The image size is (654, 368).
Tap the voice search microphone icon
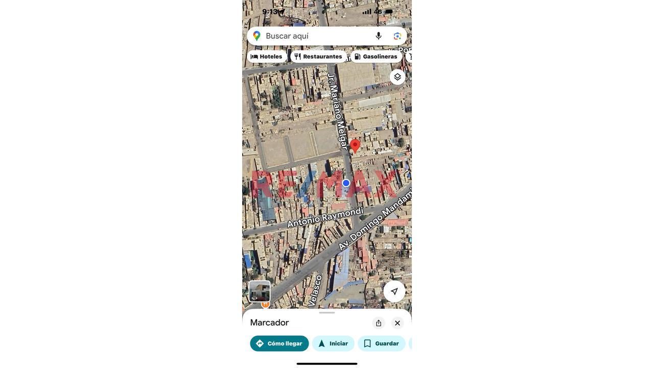coord(379,36)
